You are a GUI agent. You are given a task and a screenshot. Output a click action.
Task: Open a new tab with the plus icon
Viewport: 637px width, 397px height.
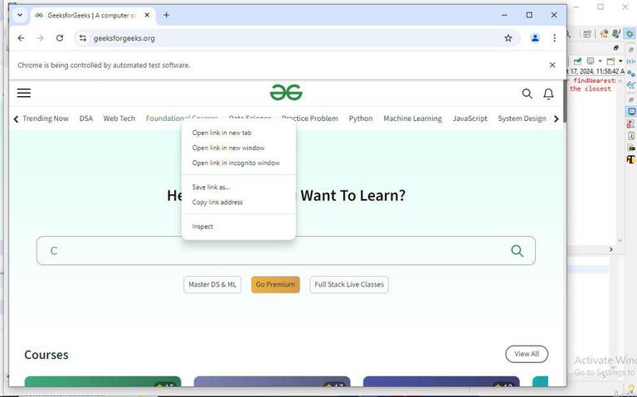[166, 15]
